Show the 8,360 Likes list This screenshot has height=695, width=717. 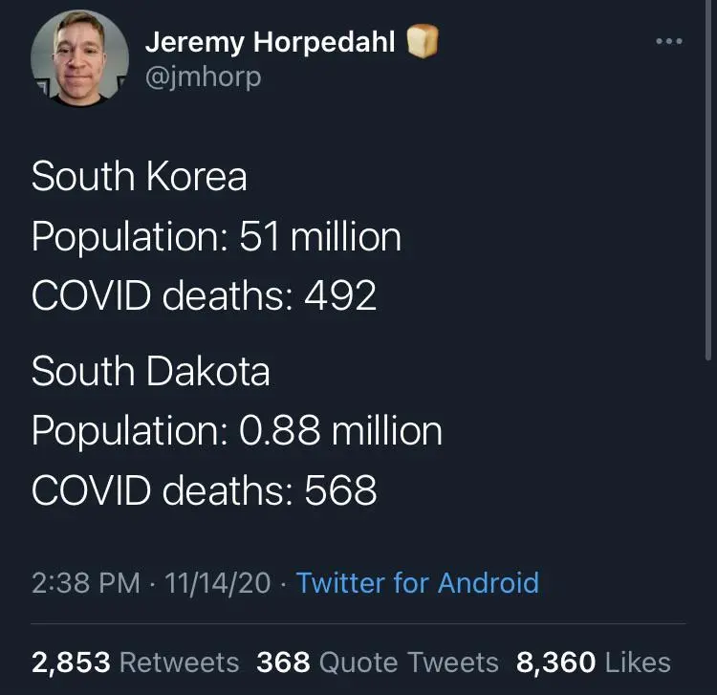593,662
